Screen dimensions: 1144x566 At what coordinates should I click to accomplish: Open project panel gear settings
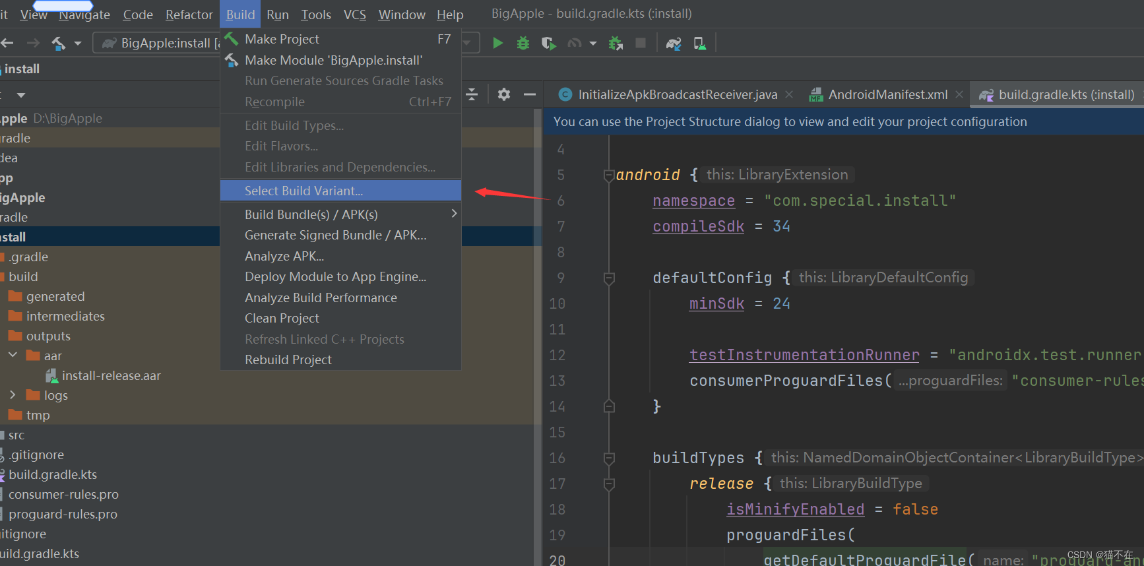[504, 94]
